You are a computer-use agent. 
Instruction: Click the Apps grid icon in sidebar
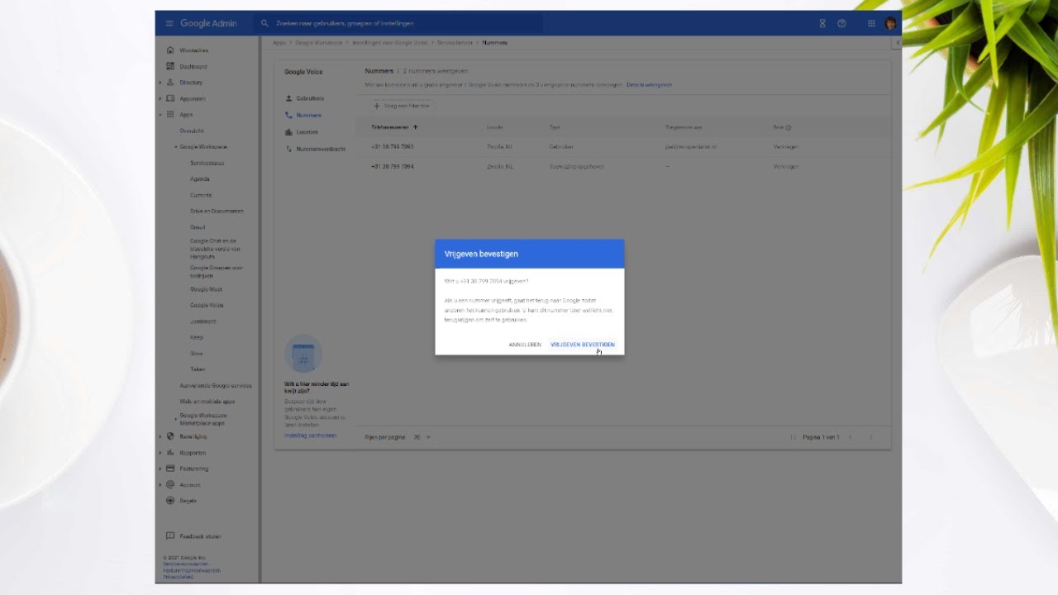coord(170,115)
